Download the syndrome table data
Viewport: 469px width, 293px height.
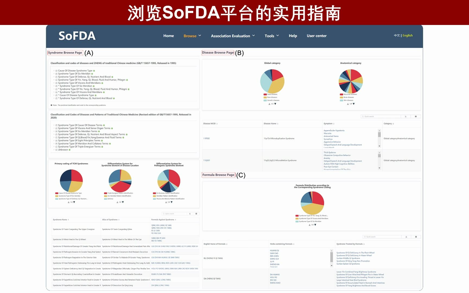click(190, 214)
